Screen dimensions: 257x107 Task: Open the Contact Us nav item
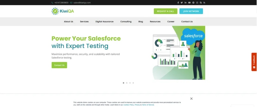click(x=187, y=22)
